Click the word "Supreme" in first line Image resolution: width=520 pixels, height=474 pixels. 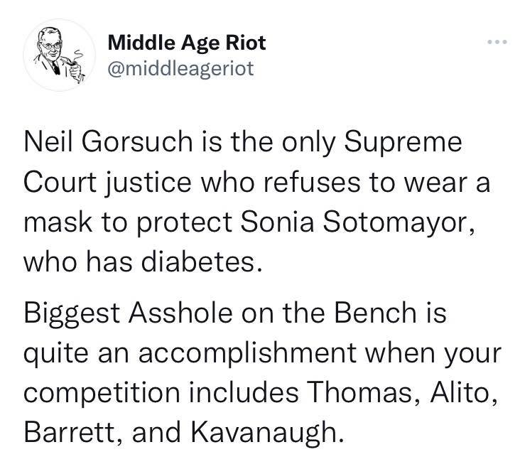(403, 144)
